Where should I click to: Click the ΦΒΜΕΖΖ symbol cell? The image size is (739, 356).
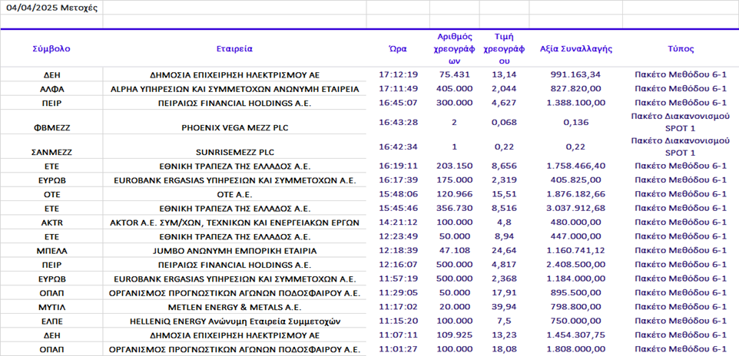pyautogui.click(x=51, y=123)
